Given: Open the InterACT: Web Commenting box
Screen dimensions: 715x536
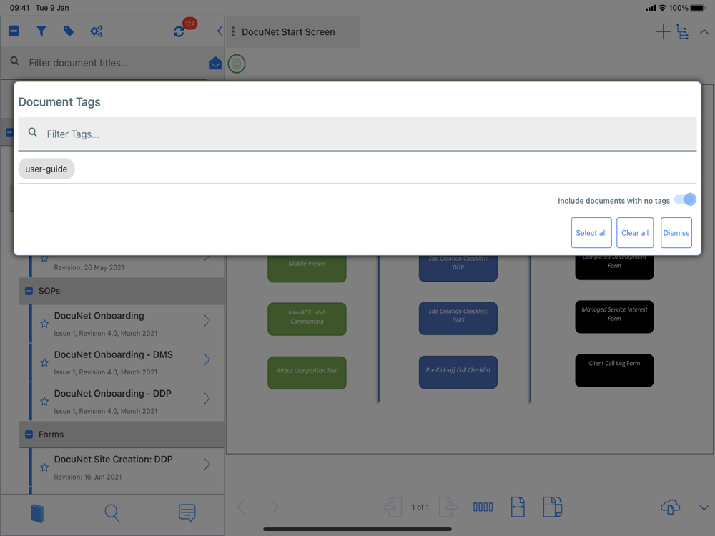Looking at the screenshot, I should [307, 319].
